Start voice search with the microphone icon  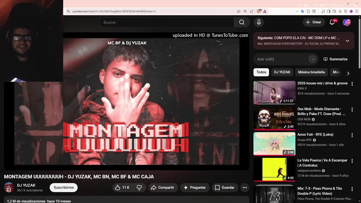coord(259,22)
